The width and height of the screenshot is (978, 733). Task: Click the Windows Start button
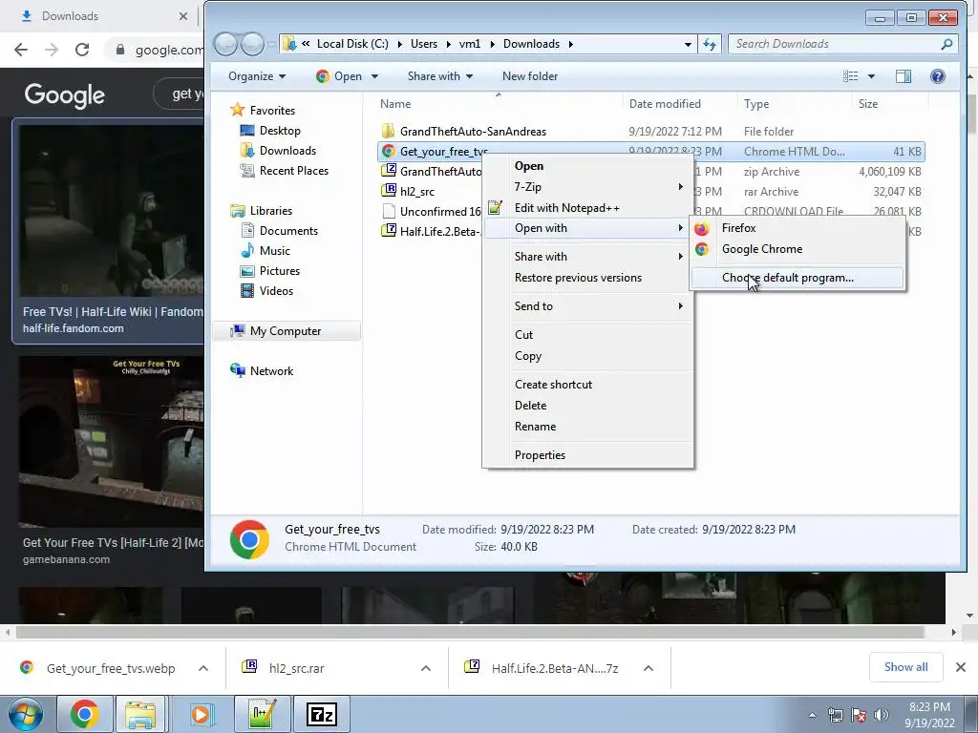pyautogui.click(x=25, y=714)
